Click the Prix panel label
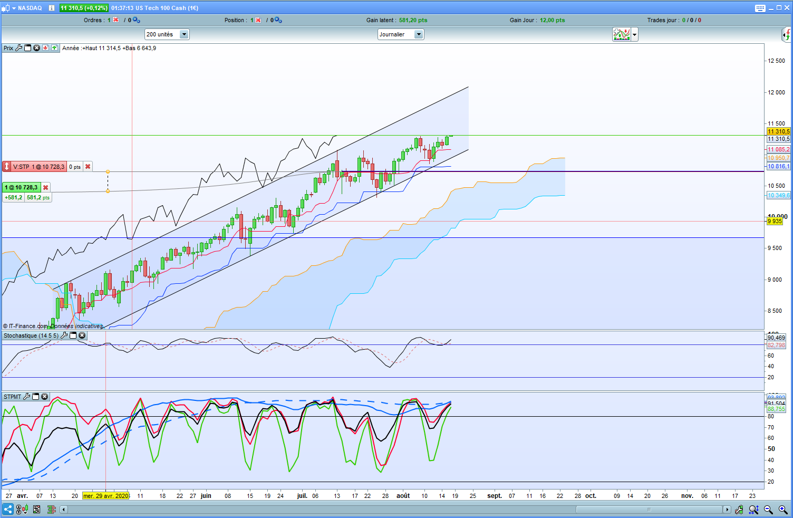793x518 pixels. [8, 48]
